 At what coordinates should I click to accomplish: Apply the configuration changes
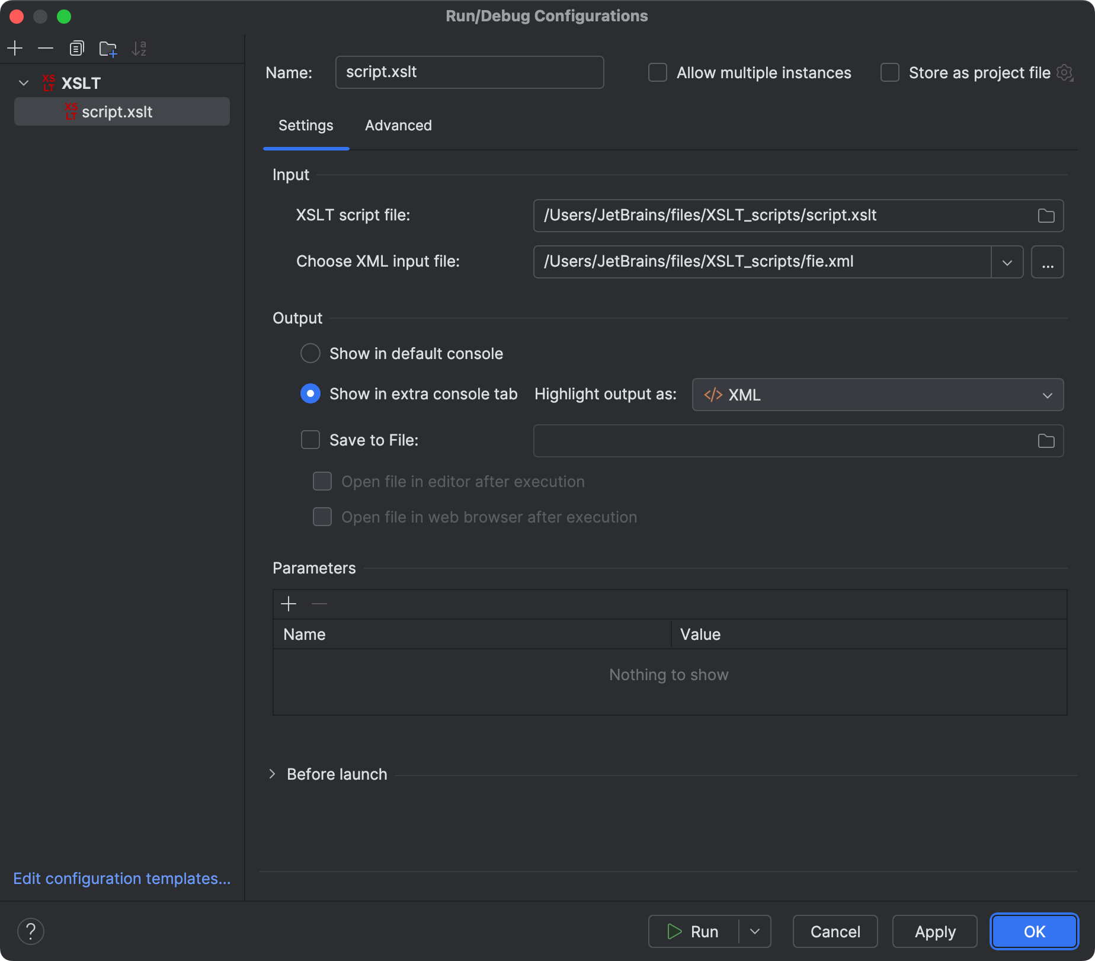coord(934,931)
